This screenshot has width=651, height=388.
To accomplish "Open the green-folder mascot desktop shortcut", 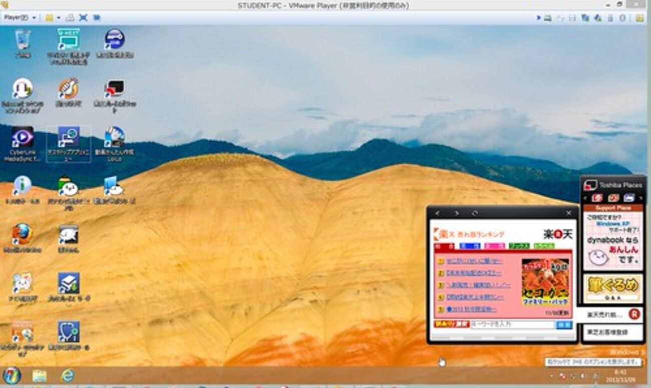I will coord(69,193).
